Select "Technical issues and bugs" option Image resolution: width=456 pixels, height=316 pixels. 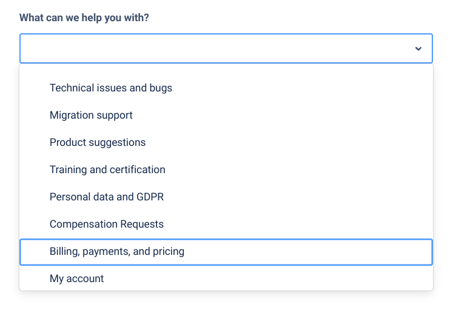111,88
